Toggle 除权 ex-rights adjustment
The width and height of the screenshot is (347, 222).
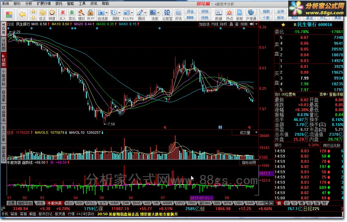click(224, 24)
